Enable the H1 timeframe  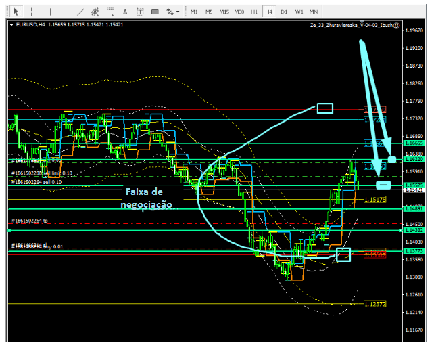(x=254, y=12)
